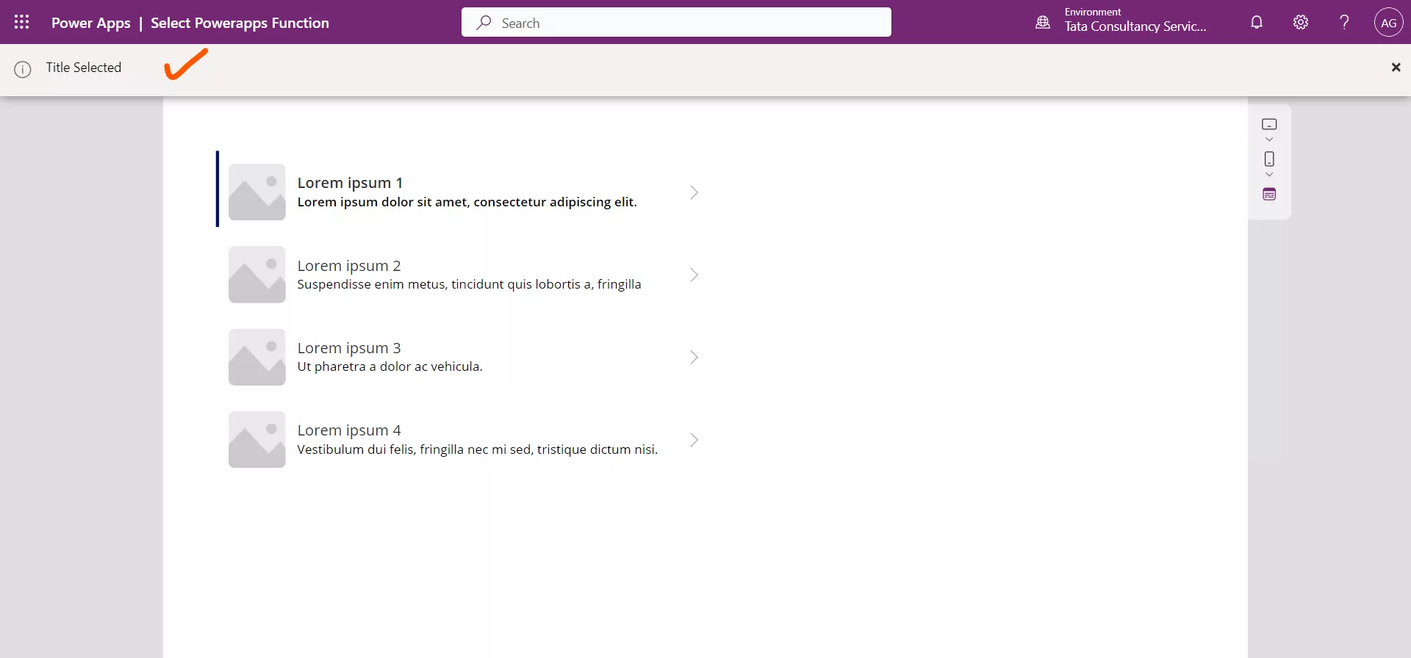Open Lorem ipsum 1 via its chevron

click(x=694, y=192)
